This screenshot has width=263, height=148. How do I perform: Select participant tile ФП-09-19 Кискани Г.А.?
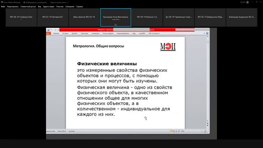(147, 17)
